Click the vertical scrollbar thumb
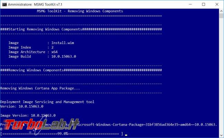Image resolution: width=224 pixels, height=138 pixels. click(222, 15)
